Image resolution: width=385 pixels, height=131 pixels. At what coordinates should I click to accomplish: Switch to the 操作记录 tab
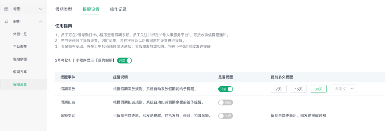(x=118, y=9)
